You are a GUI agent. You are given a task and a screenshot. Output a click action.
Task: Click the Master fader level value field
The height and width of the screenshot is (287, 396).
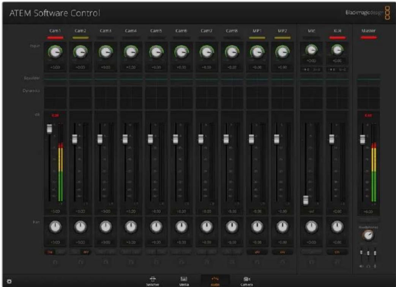[x=368, y=212]
